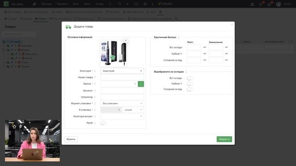Toggle the Архів switch
Screen dimensions: 296x166
[103, 123]
